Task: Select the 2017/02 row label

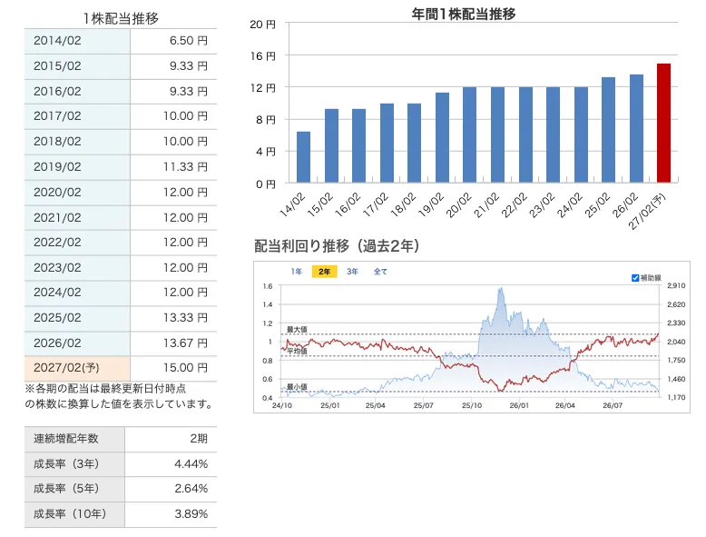Action: (57, 116)
